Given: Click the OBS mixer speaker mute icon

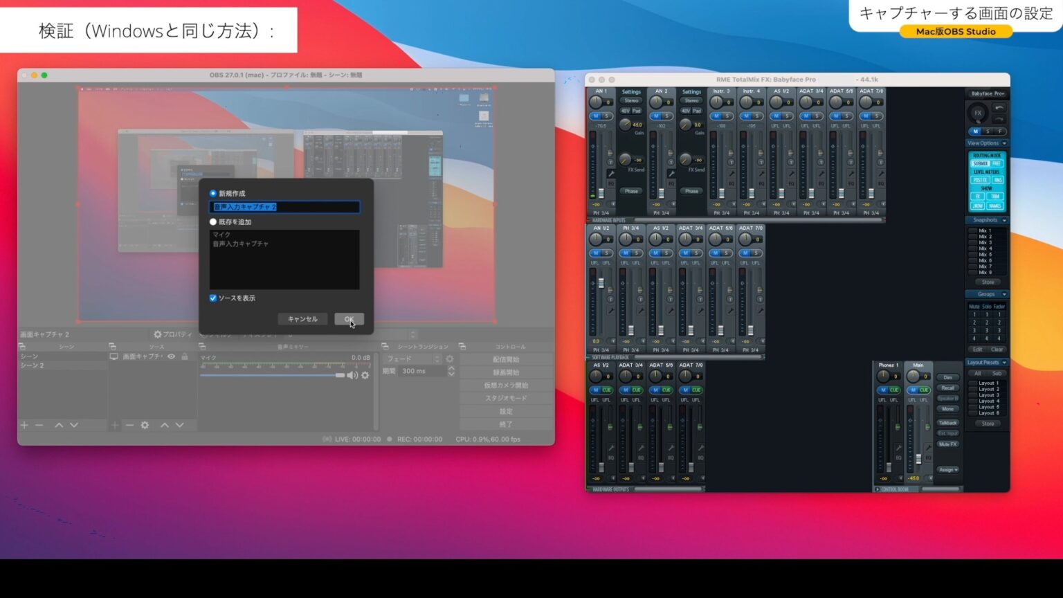Looking at the screenshot, I should click(352, 375).
